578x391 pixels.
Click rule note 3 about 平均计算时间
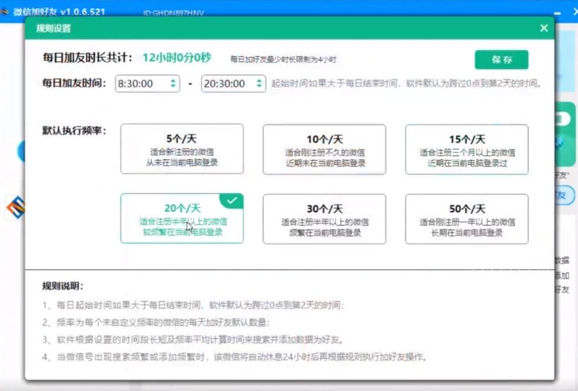[x=193, y=340]
